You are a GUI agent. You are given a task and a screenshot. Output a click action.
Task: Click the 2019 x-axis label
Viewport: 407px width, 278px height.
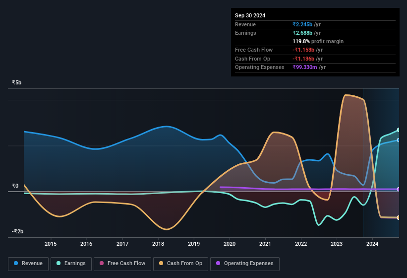pos(194,244)
